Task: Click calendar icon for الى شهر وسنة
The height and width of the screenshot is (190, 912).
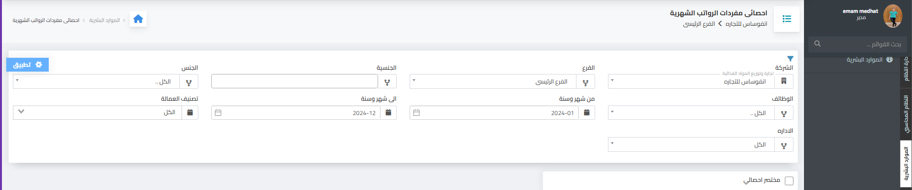Action: pos(389,113)
